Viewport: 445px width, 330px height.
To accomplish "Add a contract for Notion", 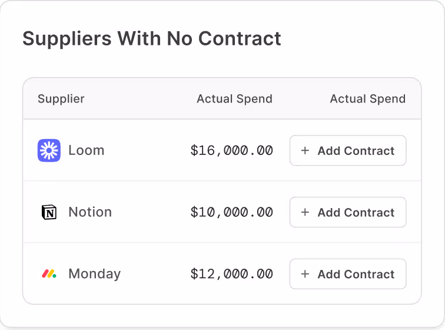I will 348,212.
